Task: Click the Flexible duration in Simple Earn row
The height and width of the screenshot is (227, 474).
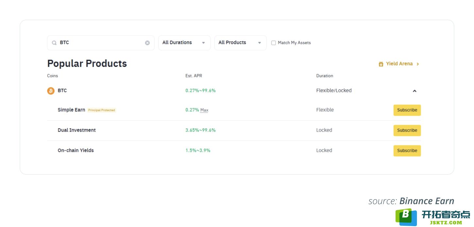Action: pos(325,110)
